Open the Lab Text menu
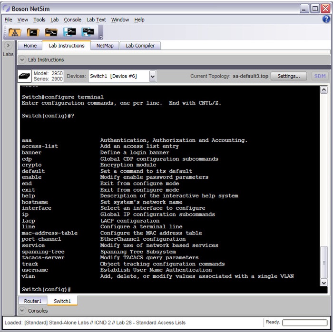Screen dimensions: 333x333 [96, 20]
